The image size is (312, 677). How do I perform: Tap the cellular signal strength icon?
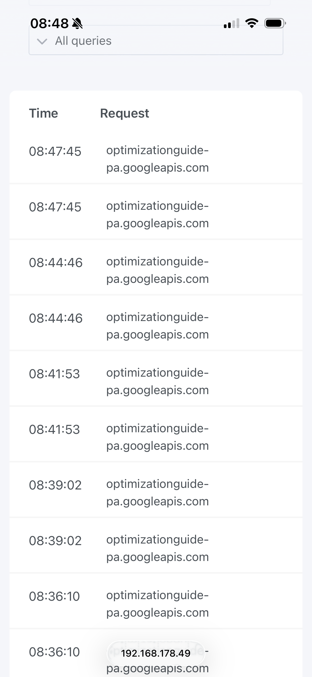[x=231, y=24]
